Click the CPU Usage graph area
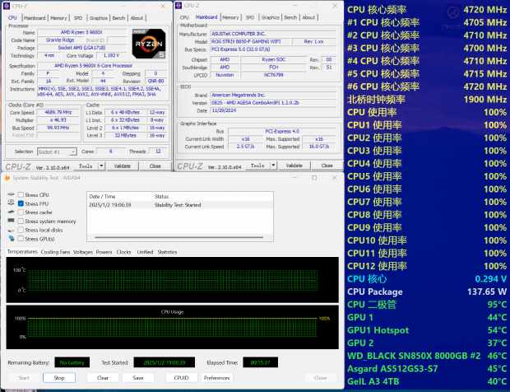This screenshot has height=392, width=510. coord(173,327)
